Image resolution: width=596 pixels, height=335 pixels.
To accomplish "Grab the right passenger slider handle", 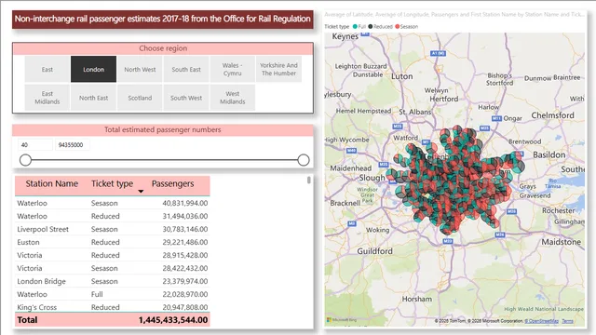I will [304, 160].
